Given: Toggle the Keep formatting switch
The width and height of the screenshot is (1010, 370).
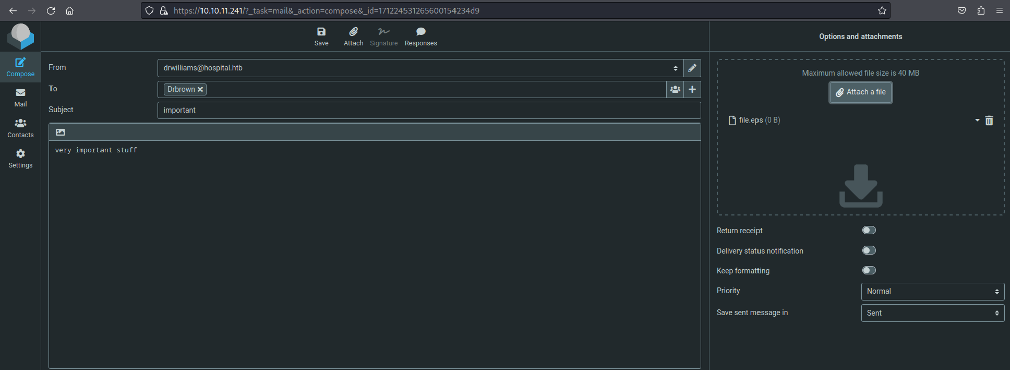Looking at the screenshot, I should coord(869,271).
